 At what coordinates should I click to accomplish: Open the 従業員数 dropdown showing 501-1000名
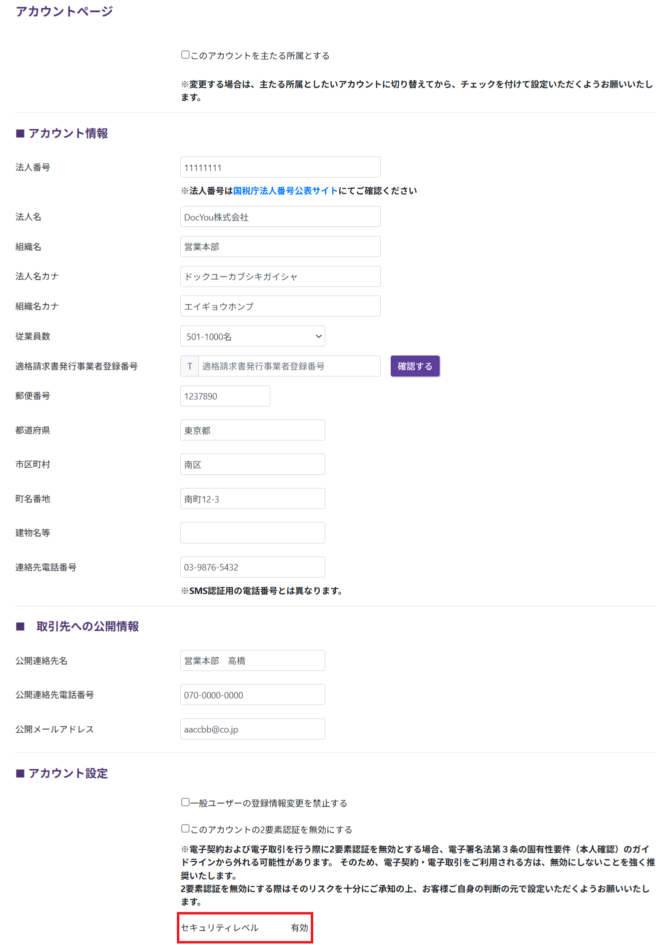(x=252, y=336)
